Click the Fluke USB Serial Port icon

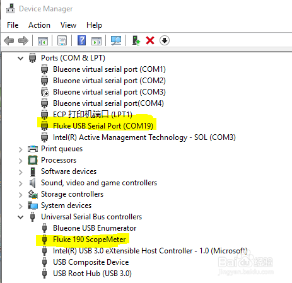[44, 126]
